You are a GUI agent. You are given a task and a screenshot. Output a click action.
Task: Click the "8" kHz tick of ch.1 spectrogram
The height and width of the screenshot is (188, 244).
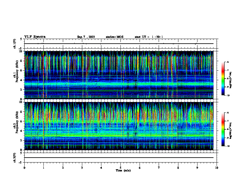coord(22,61)
